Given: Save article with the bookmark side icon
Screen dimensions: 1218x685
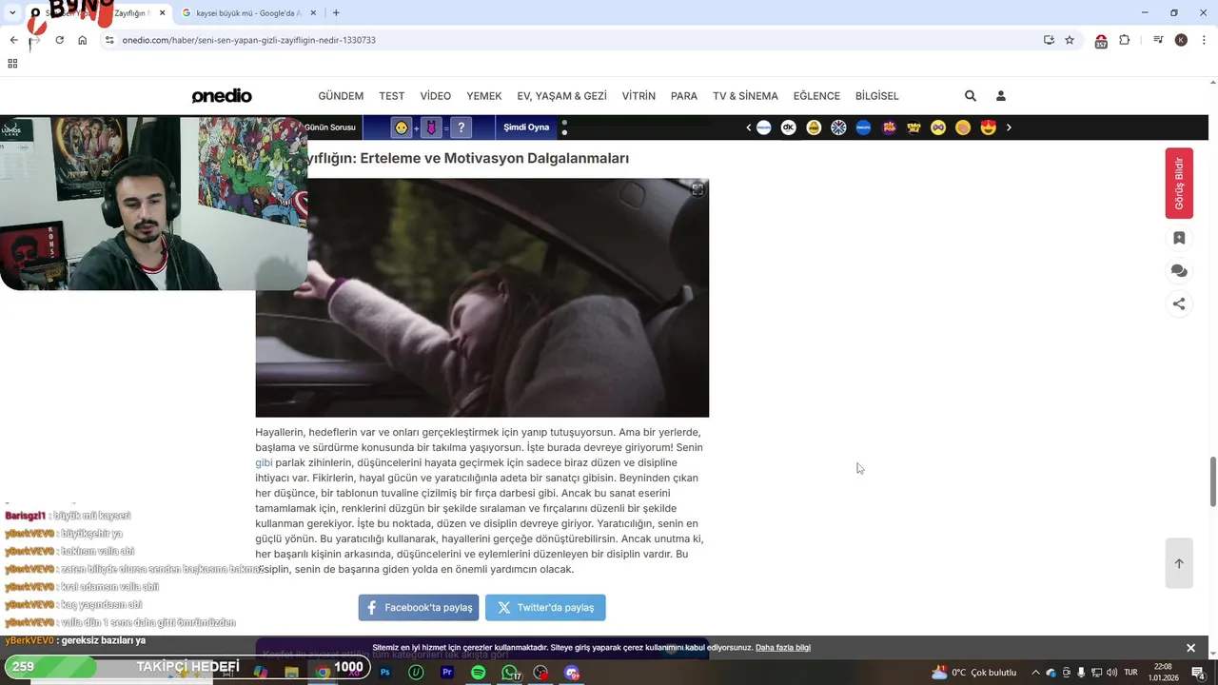Looking at the screenshot, I should click(x=1179, y=238).
